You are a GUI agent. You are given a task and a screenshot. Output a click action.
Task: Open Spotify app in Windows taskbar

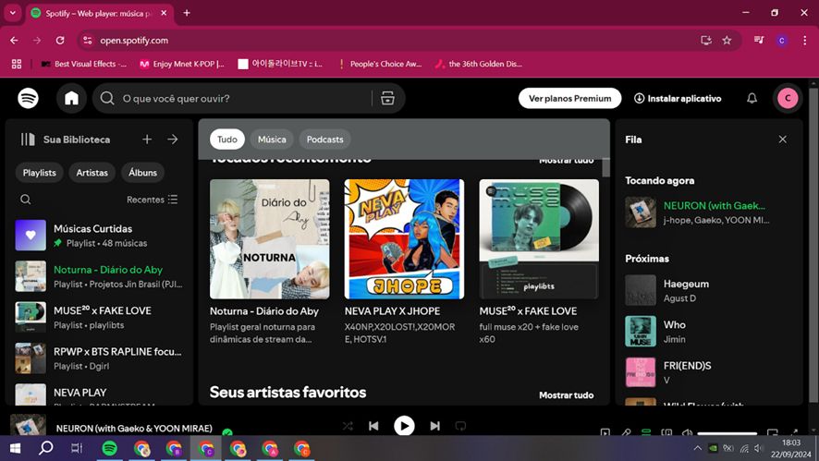coord(110,448)
